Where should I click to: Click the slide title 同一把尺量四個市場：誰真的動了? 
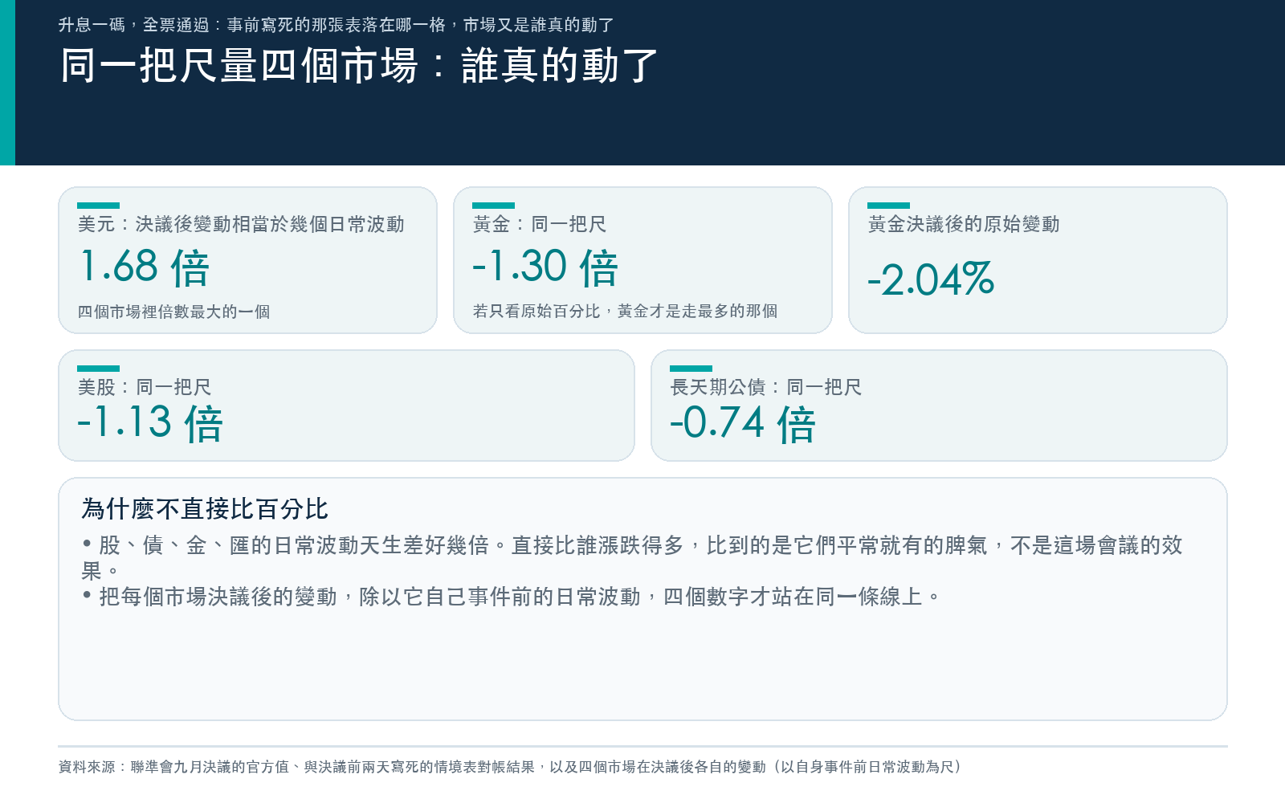coord(359,66)
